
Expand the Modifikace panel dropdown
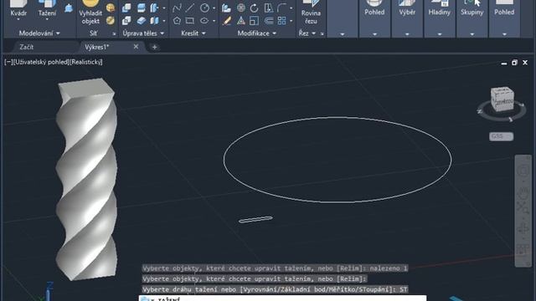tap(257, 33)
